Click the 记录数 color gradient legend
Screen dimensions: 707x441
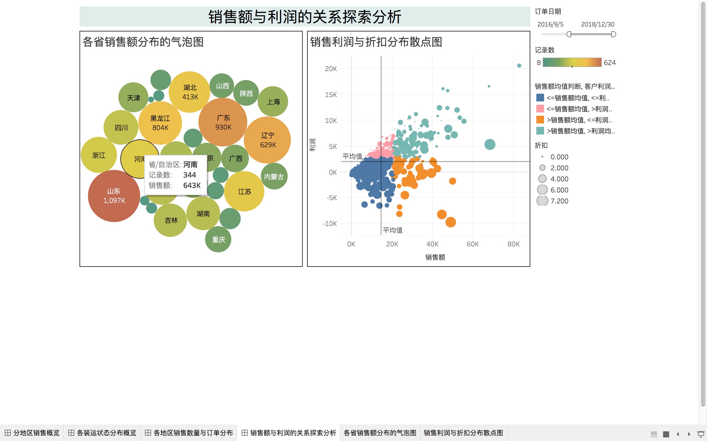pos(572,62)
